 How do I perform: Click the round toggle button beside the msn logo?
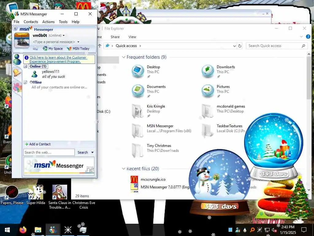click(15, 29)
